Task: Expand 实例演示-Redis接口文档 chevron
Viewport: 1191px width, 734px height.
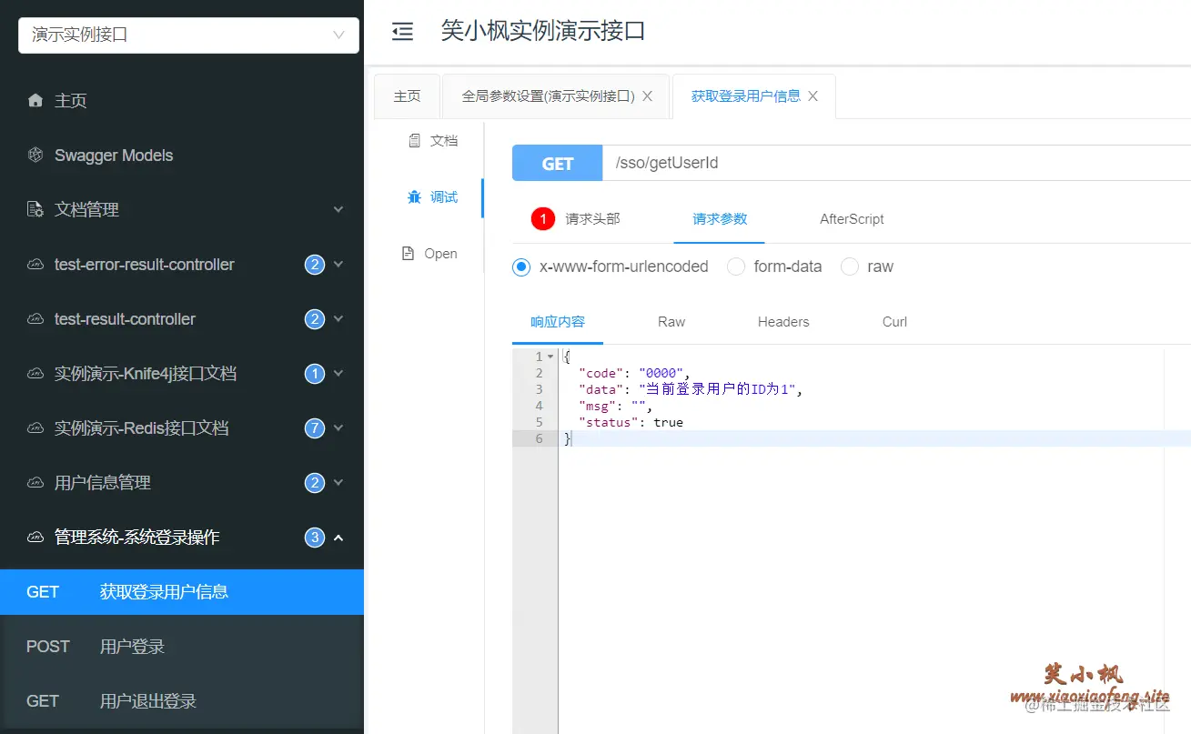Action: (x=338, y=428)
